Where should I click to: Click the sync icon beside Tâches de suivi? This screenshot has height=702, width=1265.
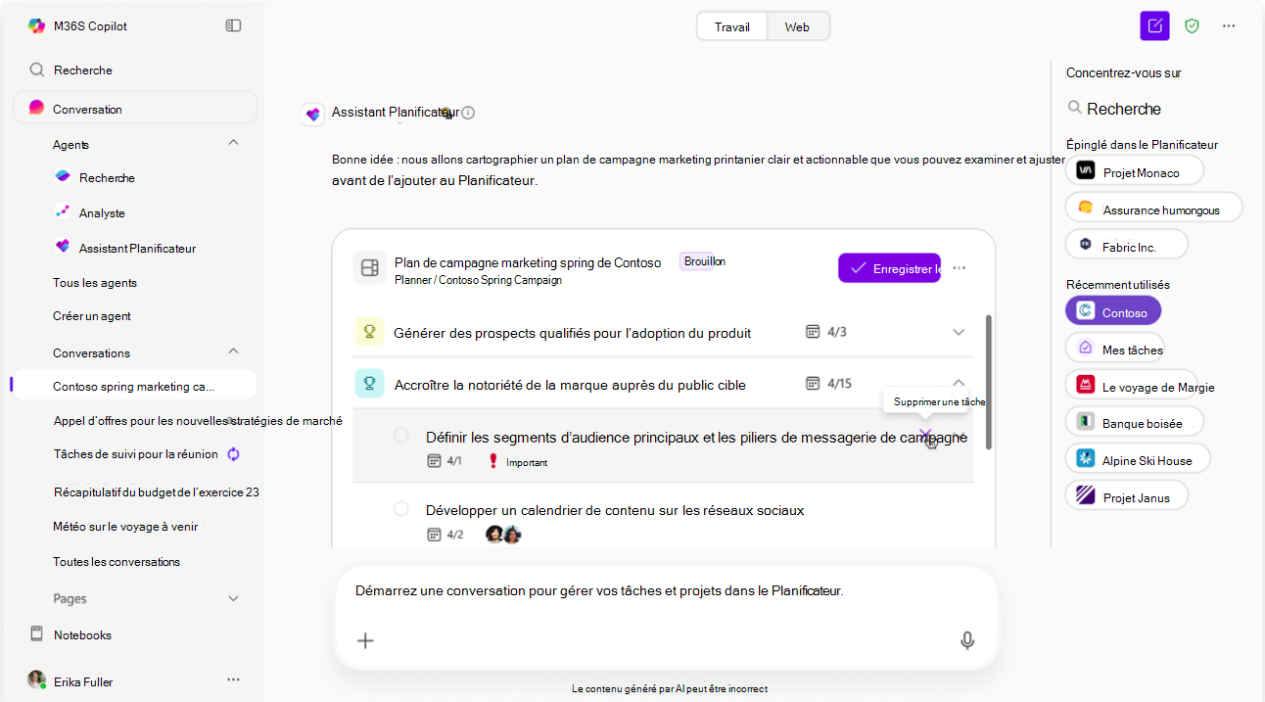tap(234, 454)
